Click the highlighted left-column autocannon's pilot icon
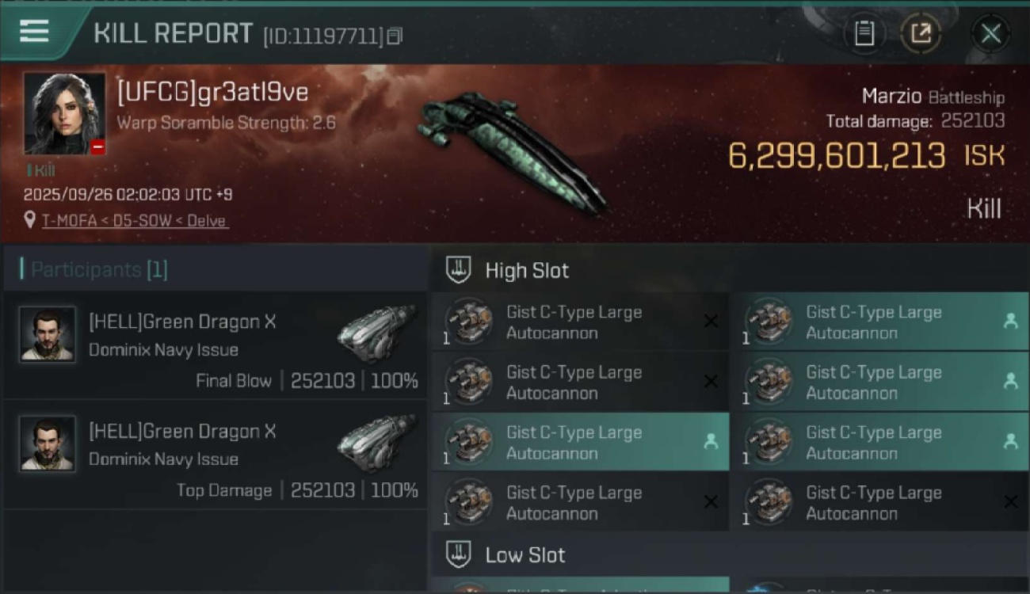Viewport: 1030px width, 594px height. (x=711, y=442)
